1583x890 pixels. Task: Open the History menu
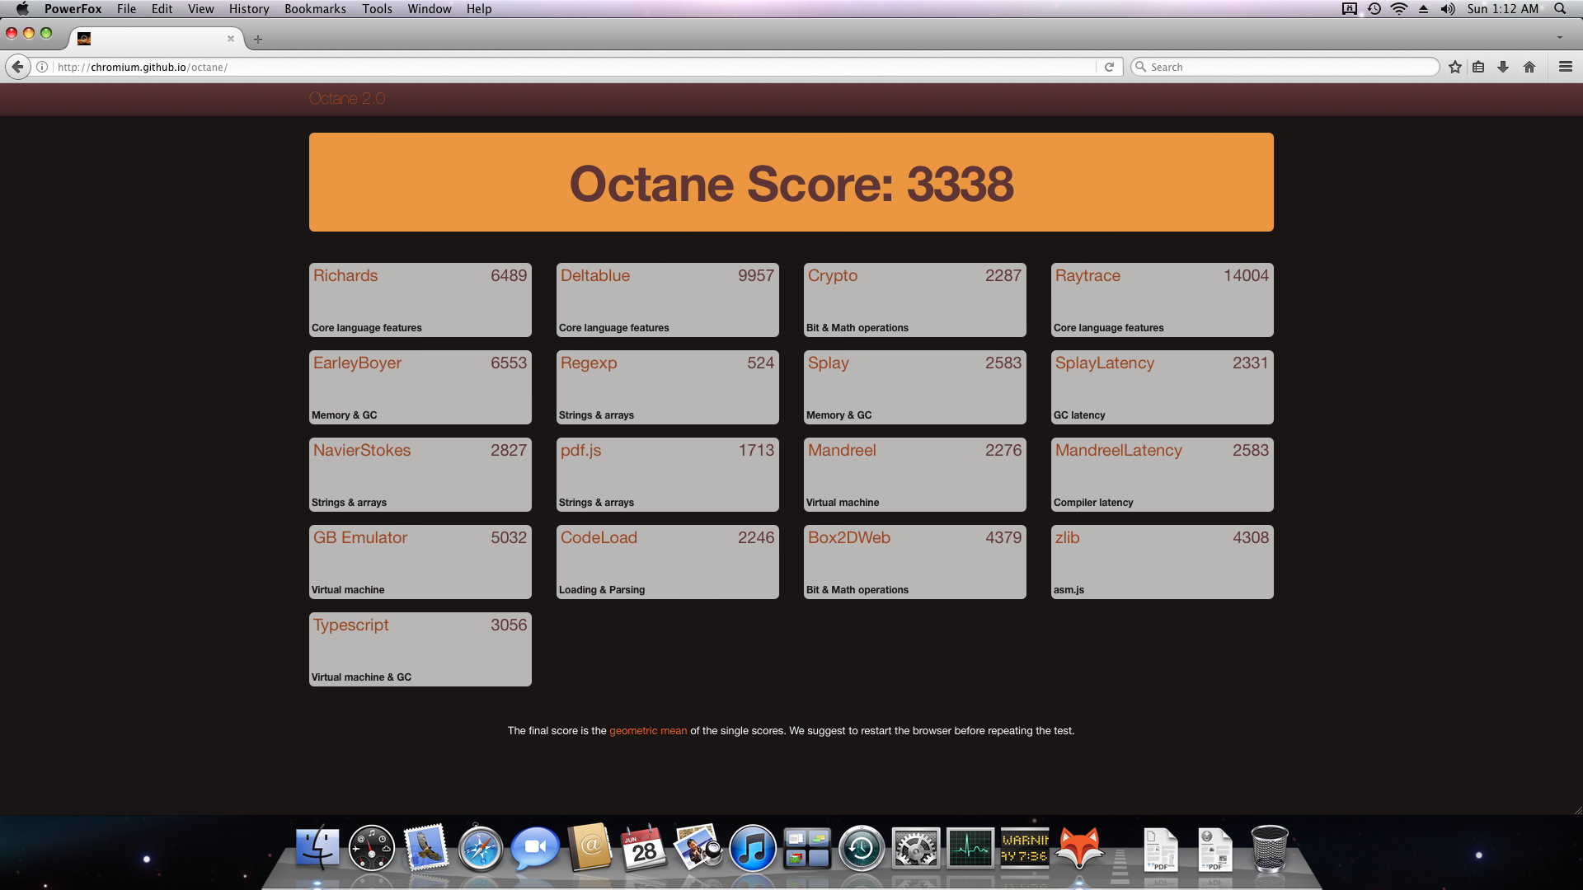249,9
